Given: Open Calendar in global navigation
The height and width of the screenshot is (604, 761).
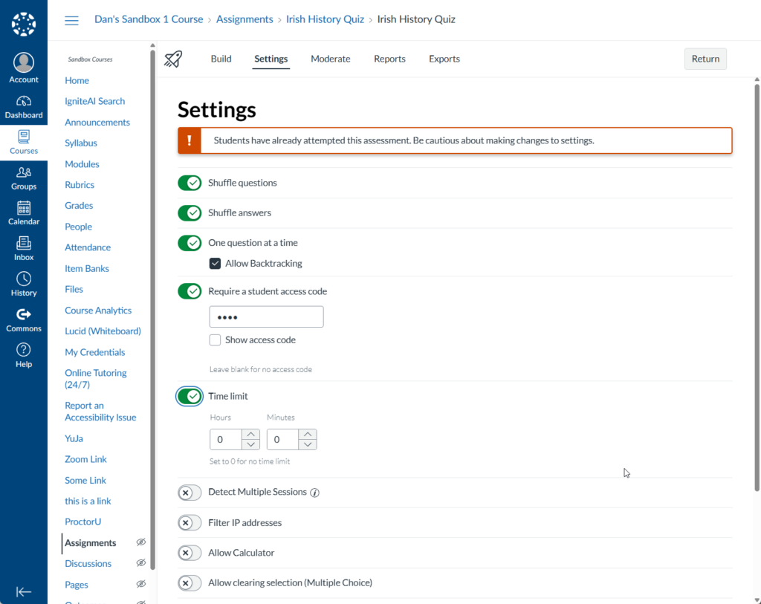Looking at the screenshot, I should 23,213.
